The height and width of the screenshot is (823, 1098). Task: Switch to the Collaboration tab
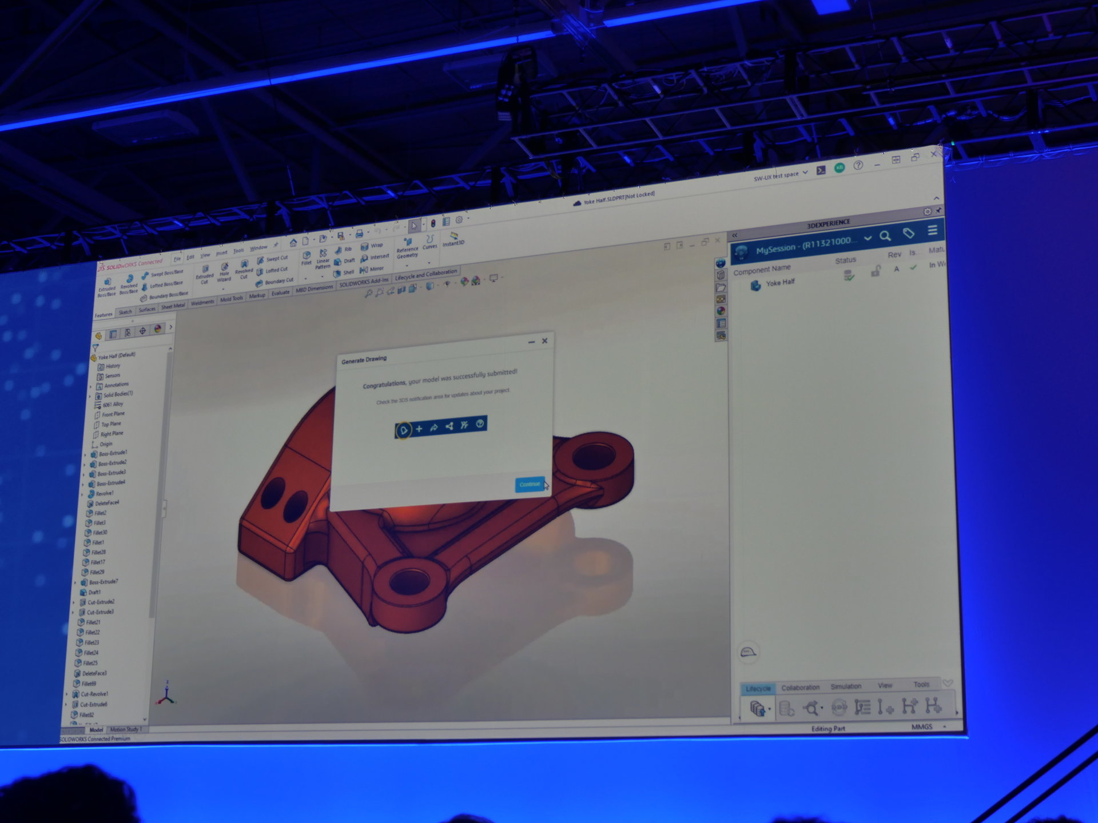[800, 688]
